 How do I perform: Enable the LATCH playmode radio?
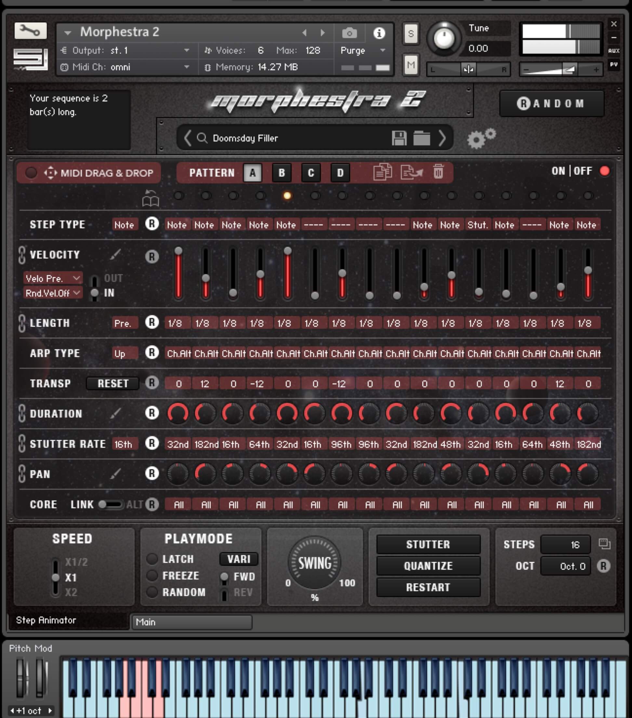point(152,559)
